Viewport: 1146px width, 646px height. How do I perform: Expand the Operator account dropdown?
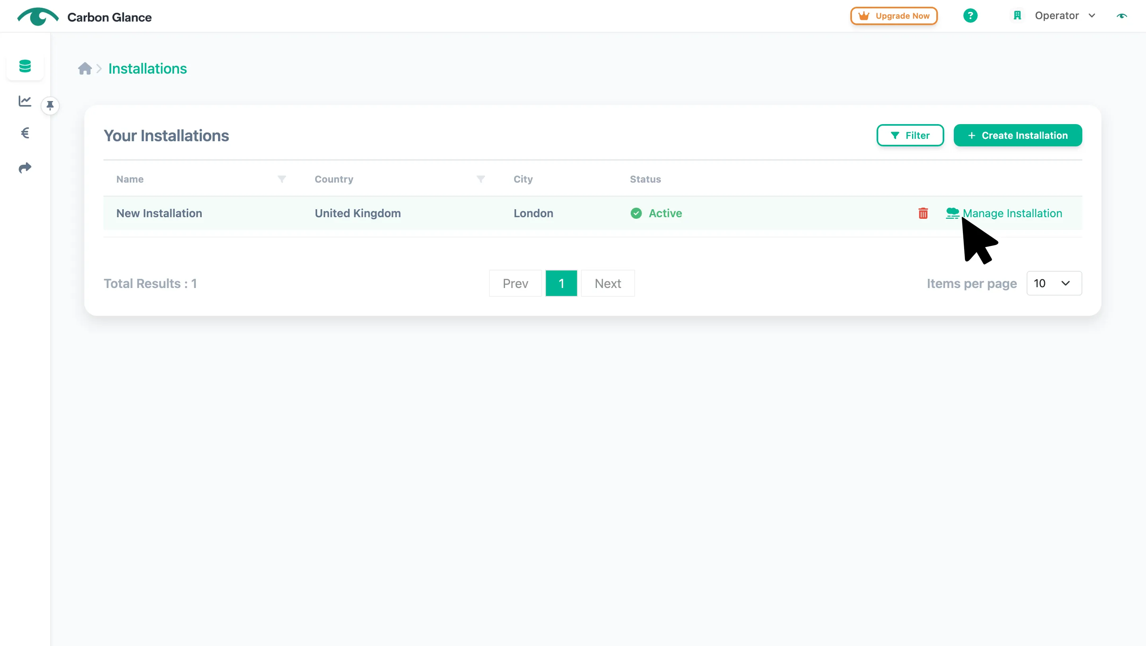[1065, 16]
